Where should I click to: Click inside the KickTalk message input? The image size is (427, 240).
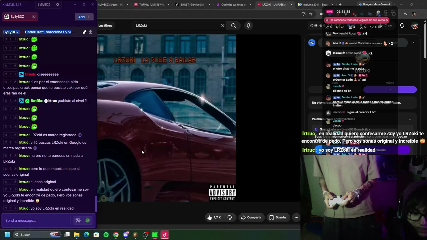point(37,220)
